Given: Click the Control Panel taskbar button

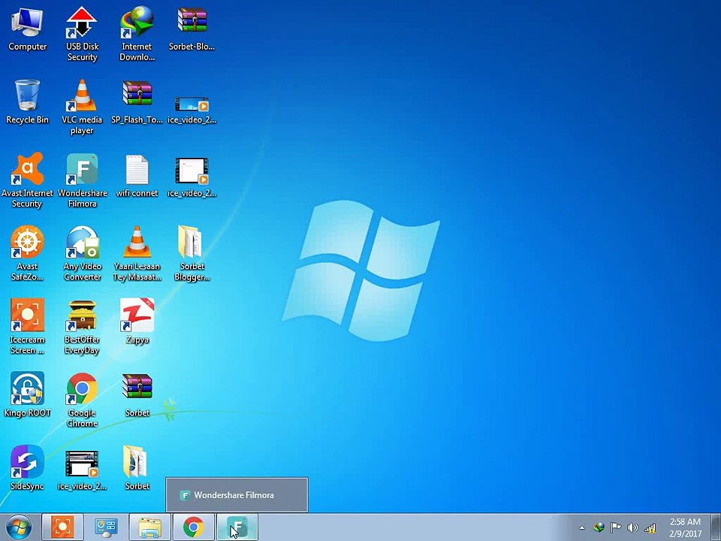Looking at the screenshot, I should [106, 527].
